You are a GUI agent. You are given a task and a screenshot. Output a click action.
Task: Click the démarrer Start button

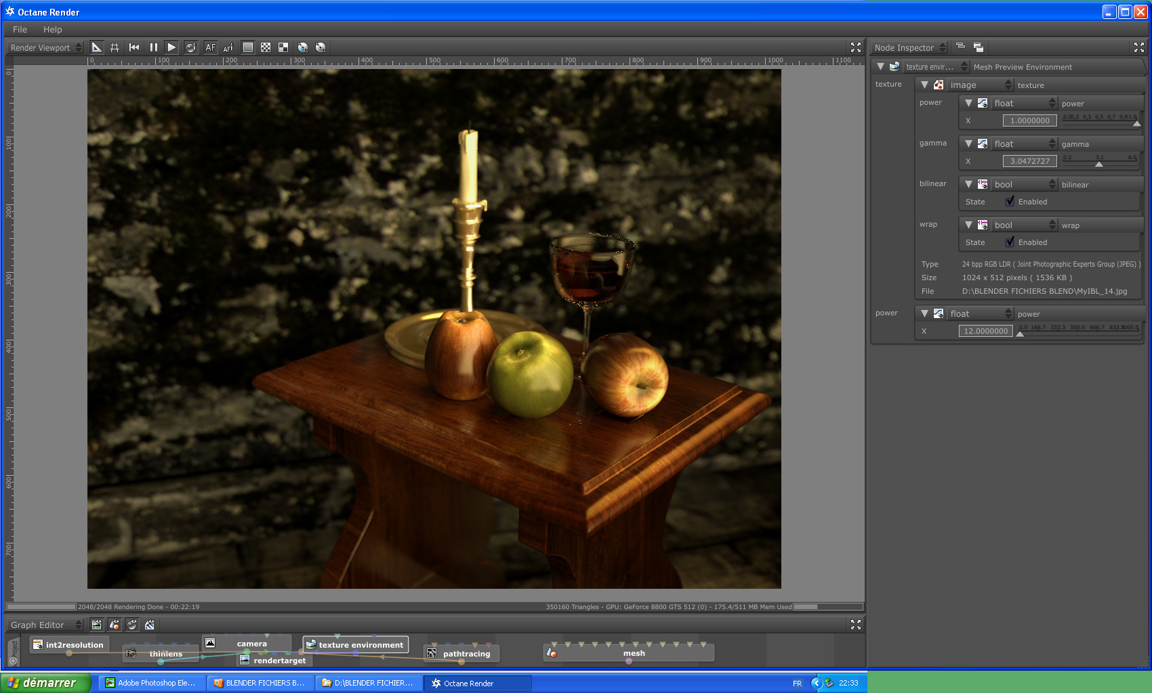(45, 683)
